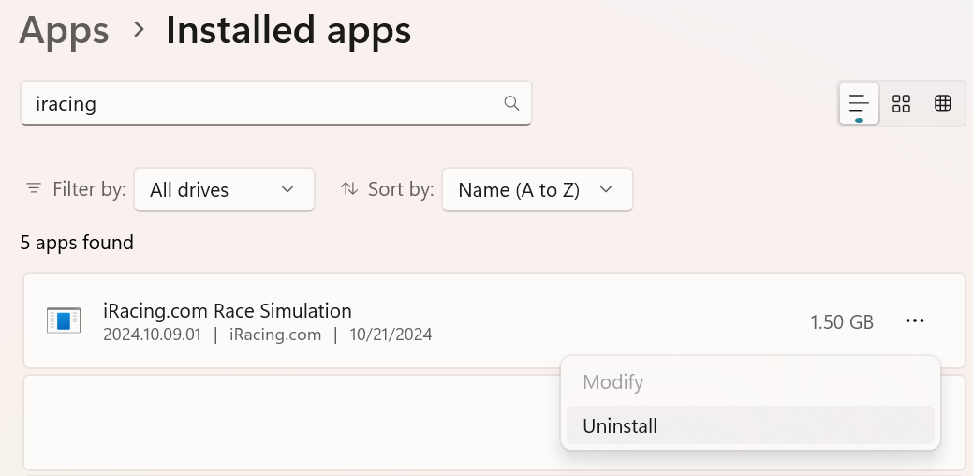Click the chevron in the sort box
The height and width of the screenshot is (476, 973).
coord(606,189)
